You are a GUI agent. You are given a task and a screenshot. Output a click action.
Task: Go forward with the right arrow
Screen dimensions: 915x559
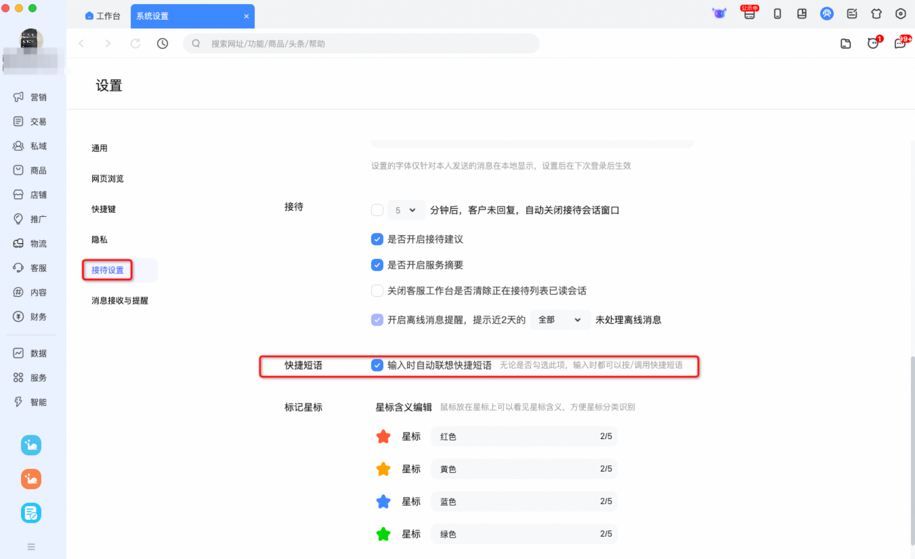(108, 43)
